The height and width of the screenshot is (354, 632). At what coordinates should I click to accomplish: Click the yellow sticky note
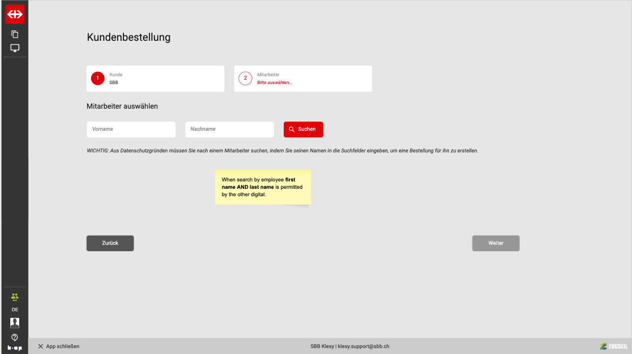[263, 187]
